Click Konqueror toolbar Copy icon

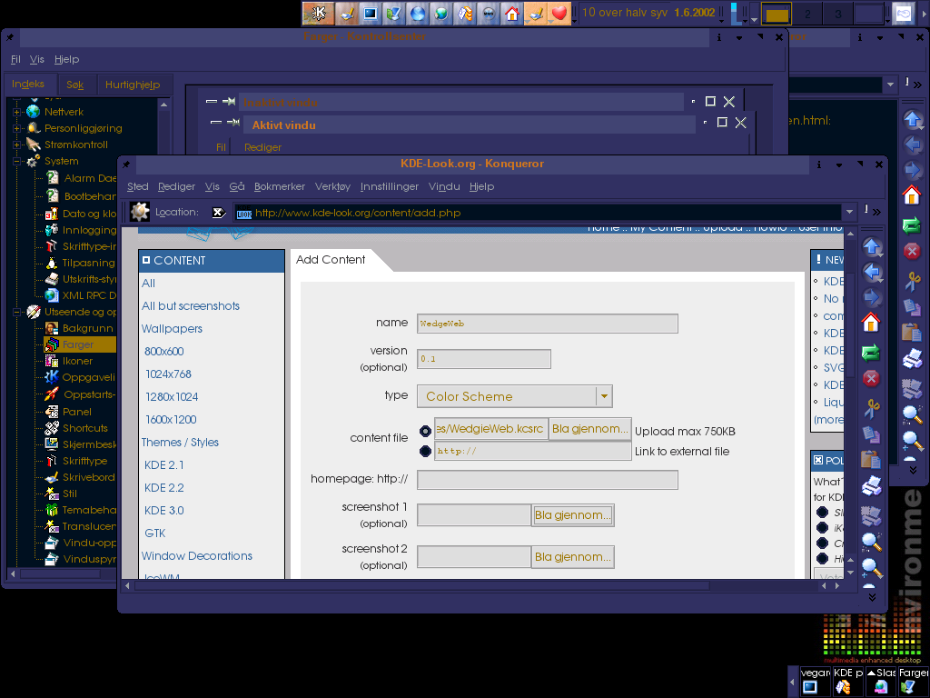[871, 434]
